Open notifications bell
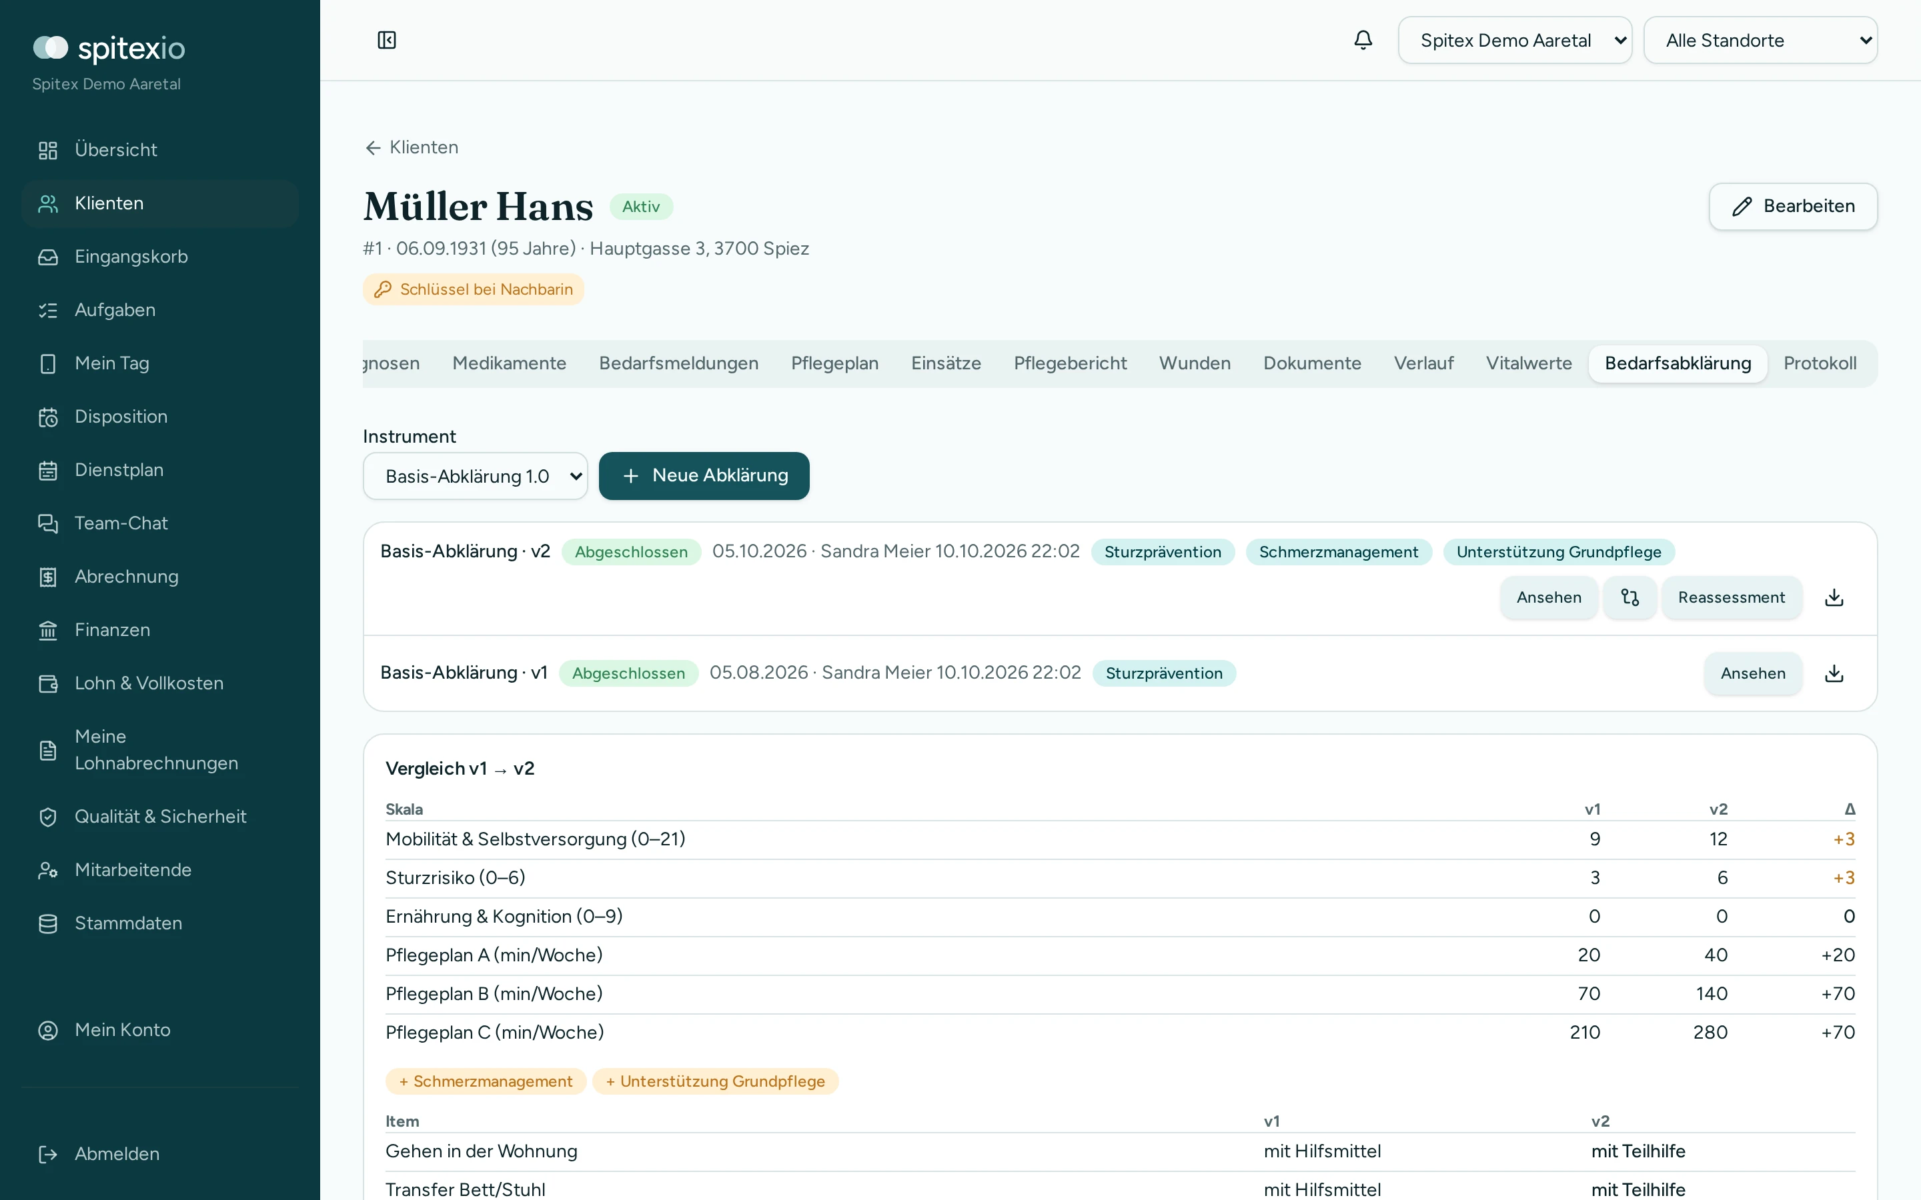Image resolution: width=1921 pixels, height=1200 pixels. point(1363,40)
